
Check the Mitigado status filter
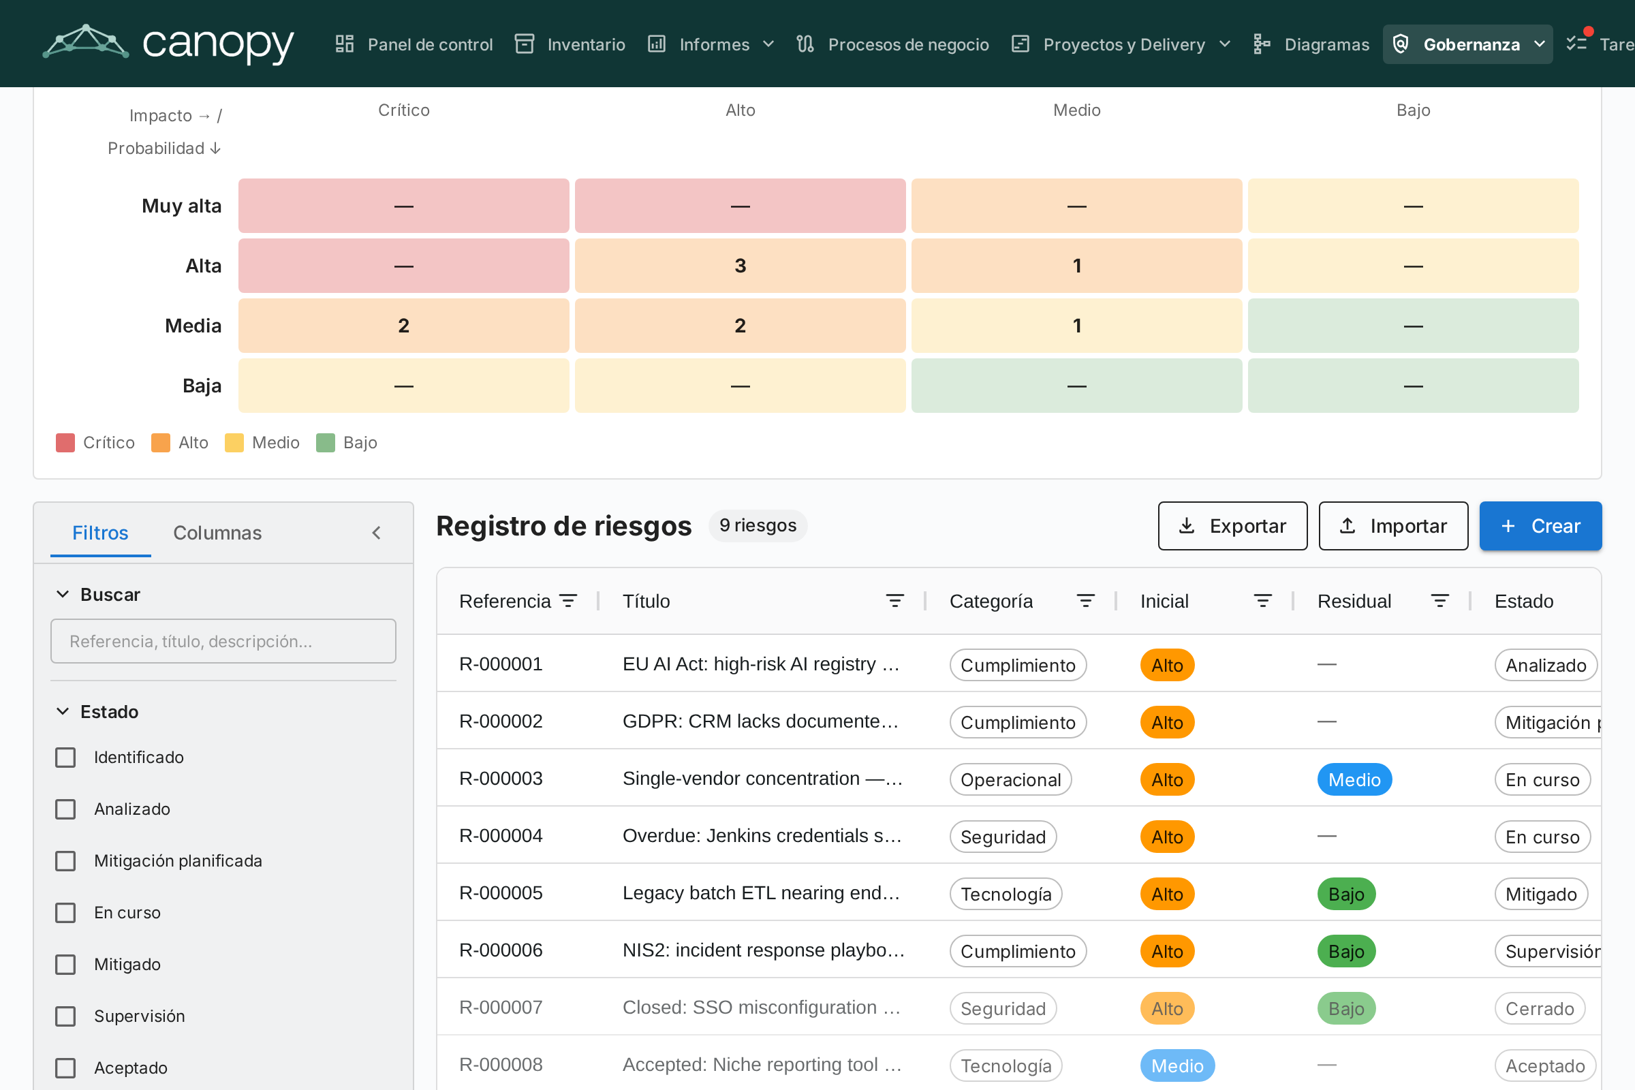click(65, 965)
